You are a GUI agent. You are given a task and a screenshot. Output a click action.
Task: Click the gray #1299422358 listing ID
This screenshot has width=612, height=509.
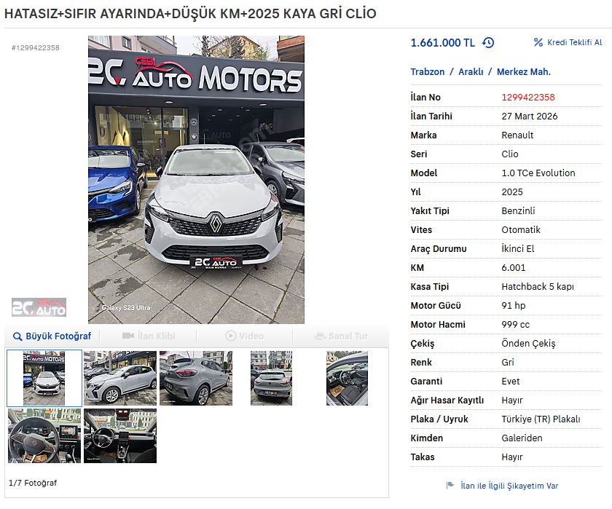click(x=36, y=47)
